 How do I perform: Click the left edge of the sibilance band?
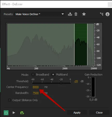click(x=75, y=44)
